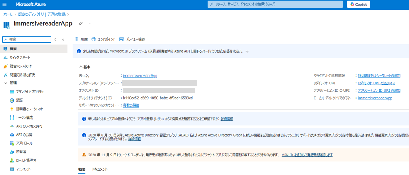Select 概要 in the sidebar
The height and width of the screenshot is (175, 409).
pyautogui.click(x=34, y=49)
